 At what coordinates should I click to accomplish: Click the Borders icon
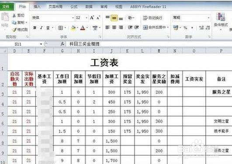[61, 28]
